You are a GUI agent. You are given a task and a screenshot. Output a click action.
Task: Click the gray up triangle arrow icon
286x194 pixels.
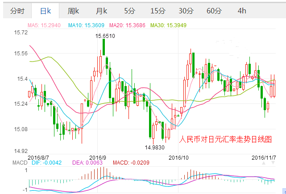coord(264,163)
